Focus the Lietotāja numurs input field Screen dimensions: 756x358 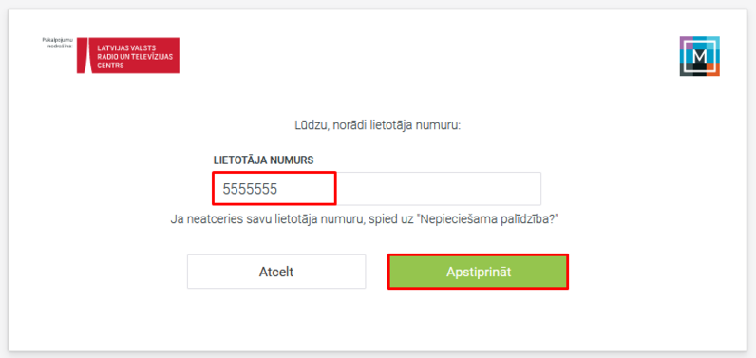[x=377, y=188]
